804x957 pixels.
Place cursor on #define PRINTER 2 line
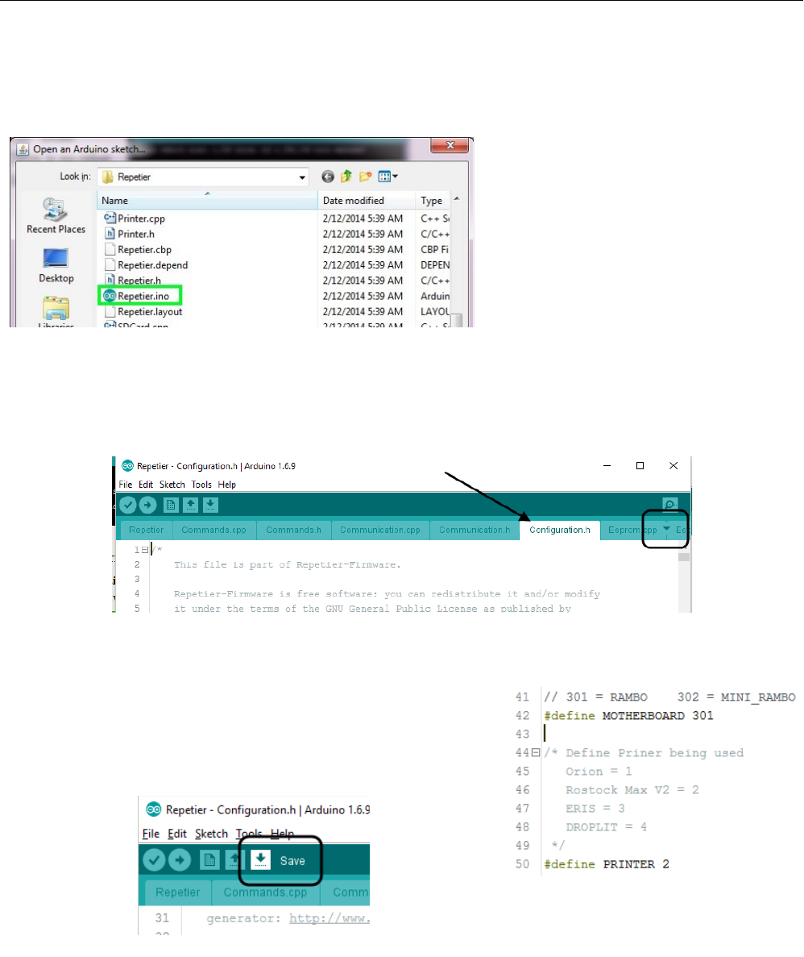[x=607, y=864]
